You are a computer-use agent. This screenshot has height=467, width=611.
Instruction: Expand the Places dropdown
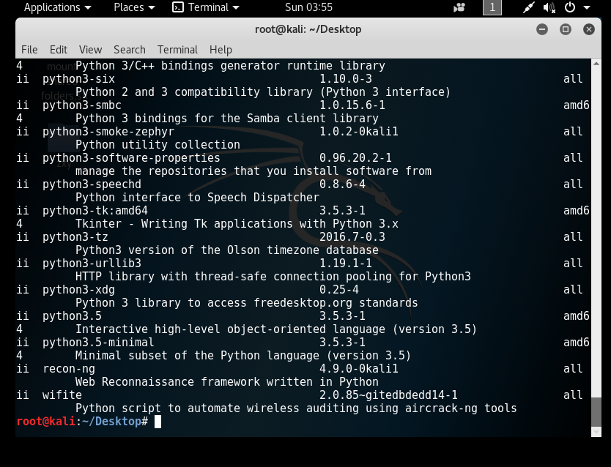(x=134, y=7)
